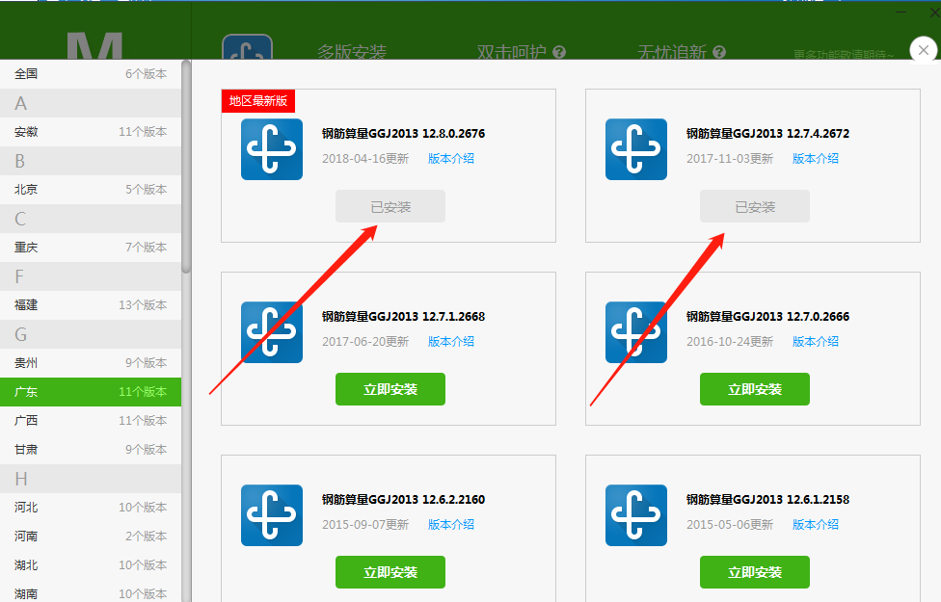Image resolution: width=941 pixels, height=602 pixels.
Task: Click the help icon beside 双击呵护
Action: point(559,52)
